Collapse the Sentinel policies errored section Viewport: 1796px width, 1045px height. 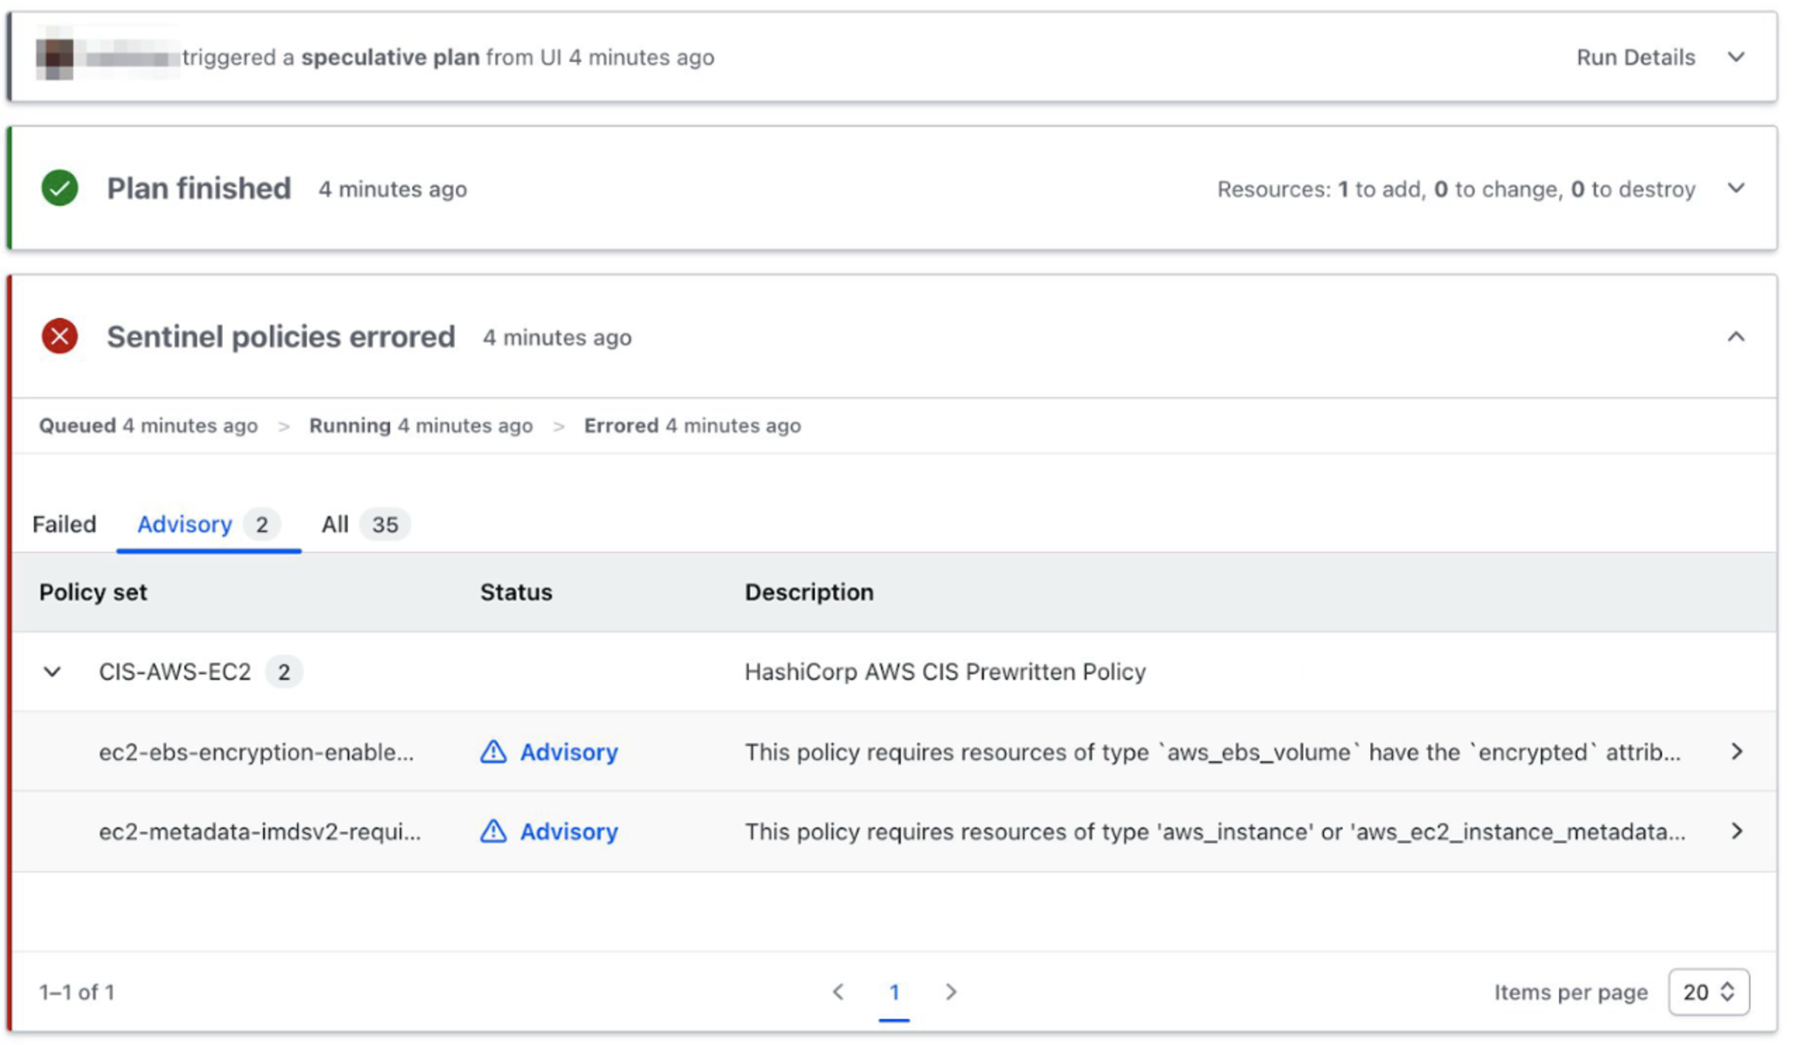click(1736, 337)
